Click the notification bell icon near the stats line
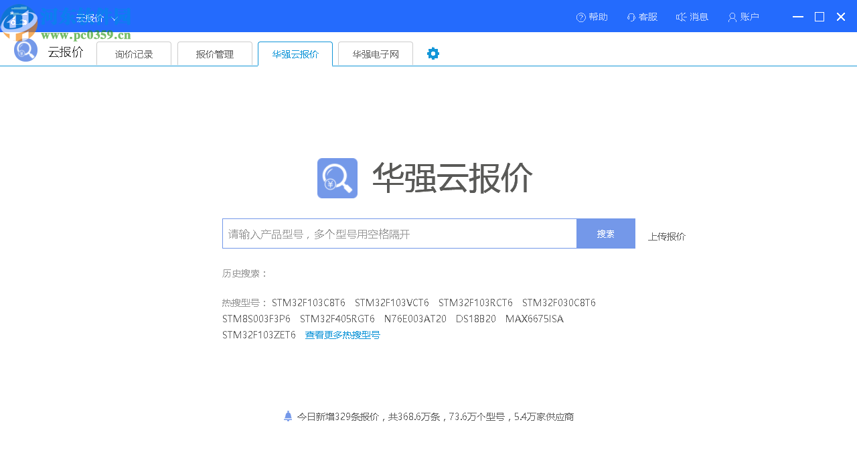Screen dimensions: 857x469 pyautogui.click(x=289, y=416)
